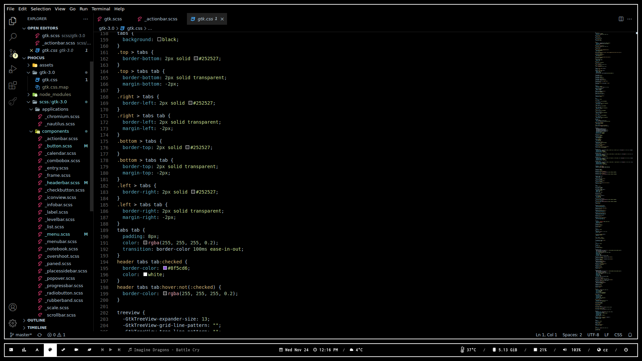The image size is (642, 361).
Task: Skip to next track in taskbar
Action: click(119, 350)
